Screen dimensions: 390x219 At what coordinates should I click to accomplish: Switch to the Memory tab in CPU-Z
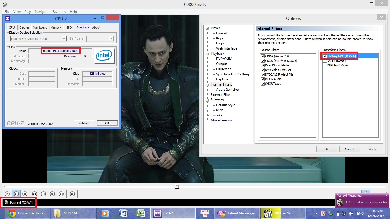pos(56,27)
